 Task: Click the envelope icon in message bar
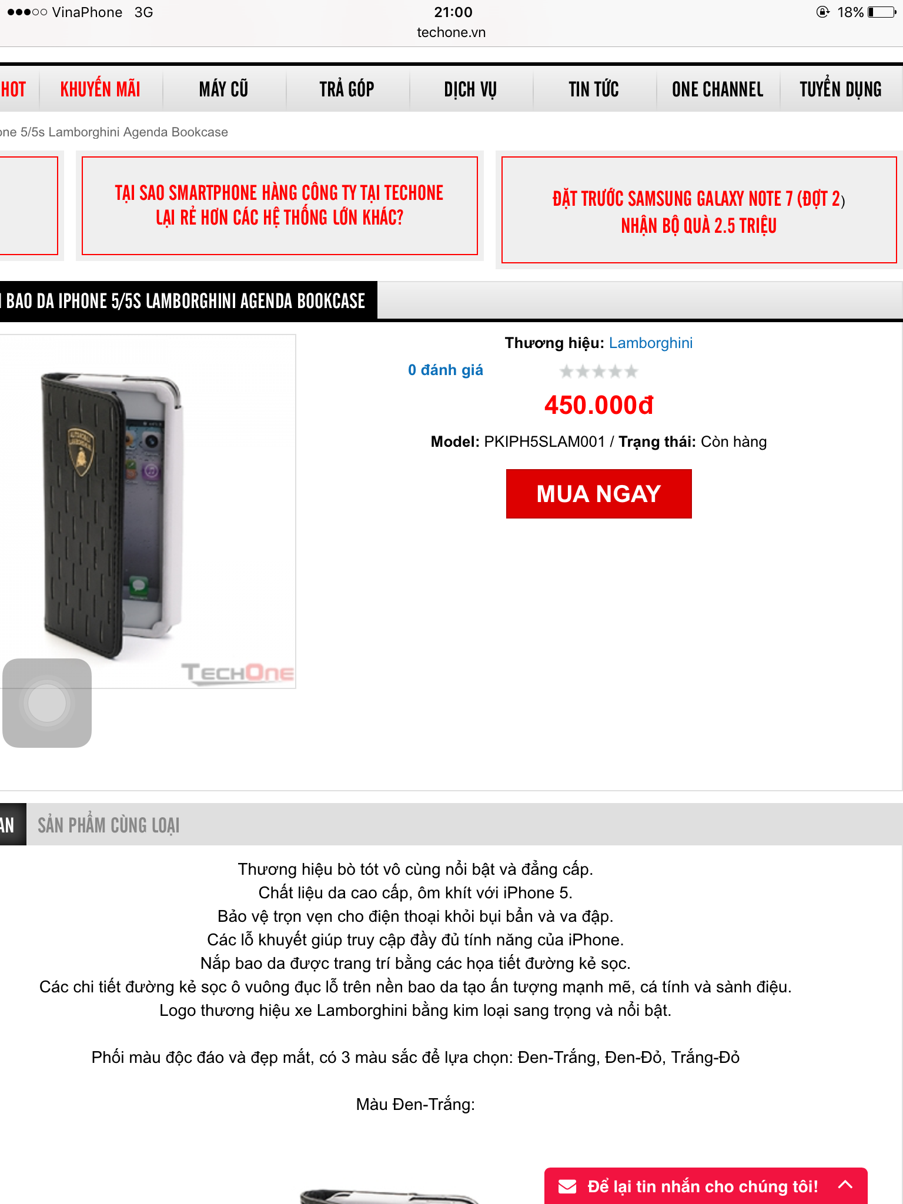click(x=567, y=1186)
